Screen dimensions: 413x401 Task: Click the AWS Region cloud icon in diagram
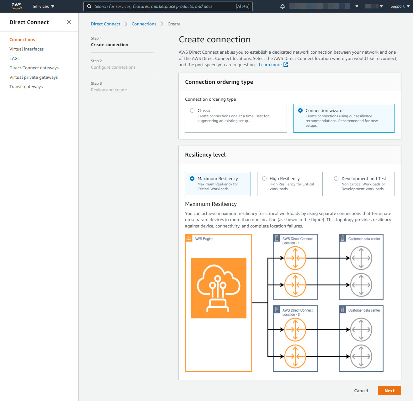coord(219,288)
